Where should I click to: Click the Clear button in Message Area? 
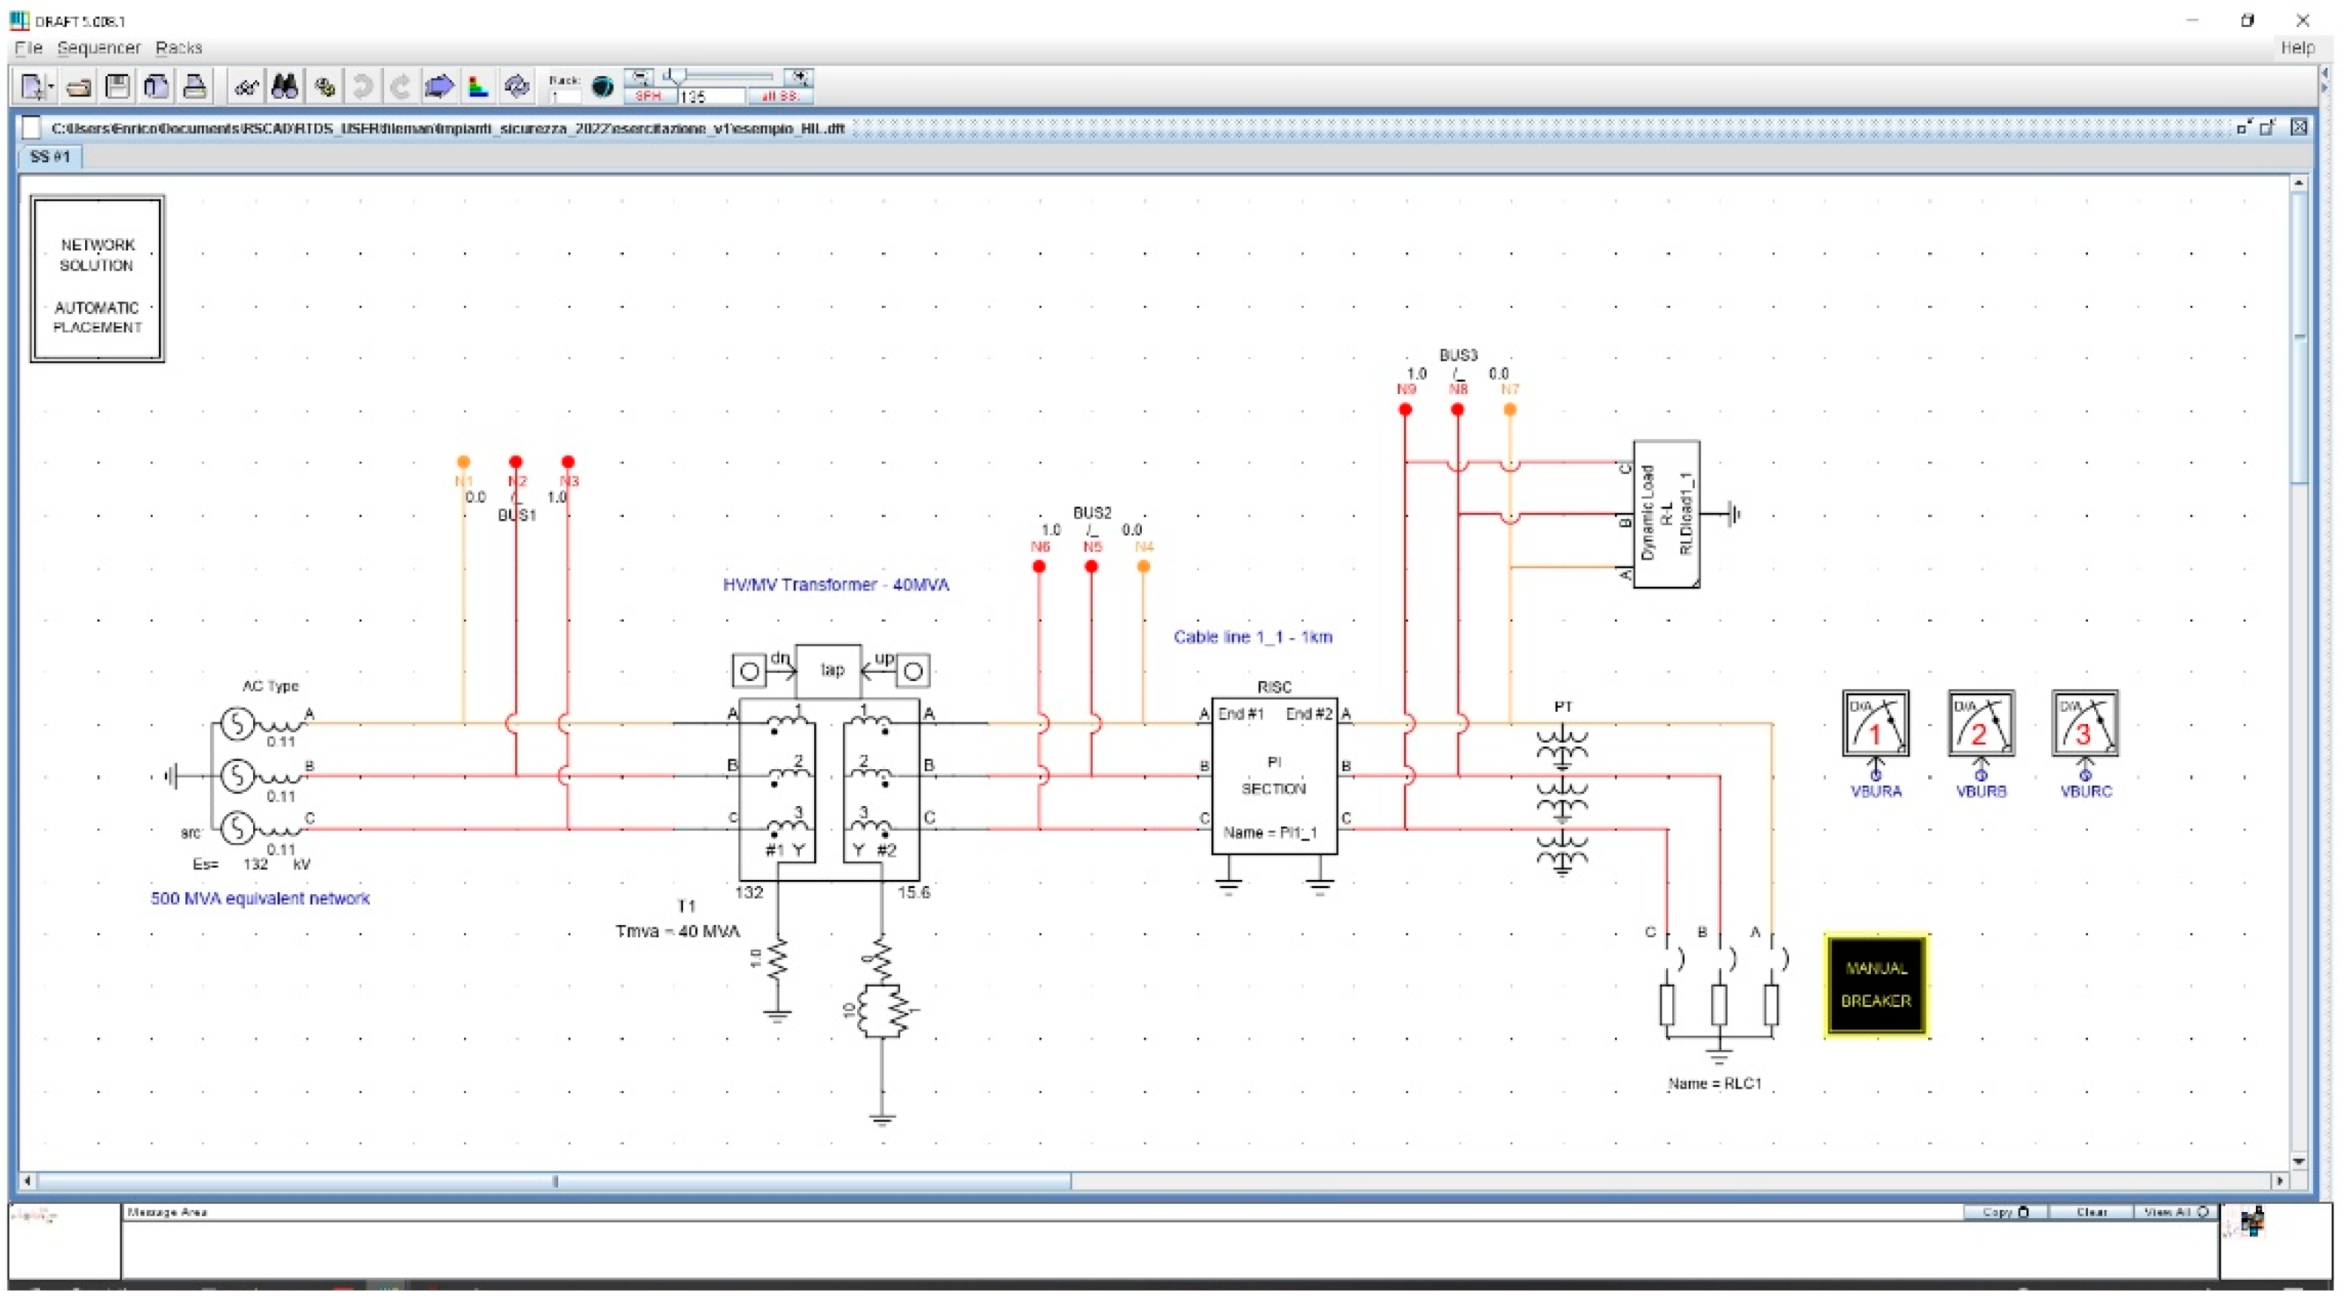point(2091,1212)
